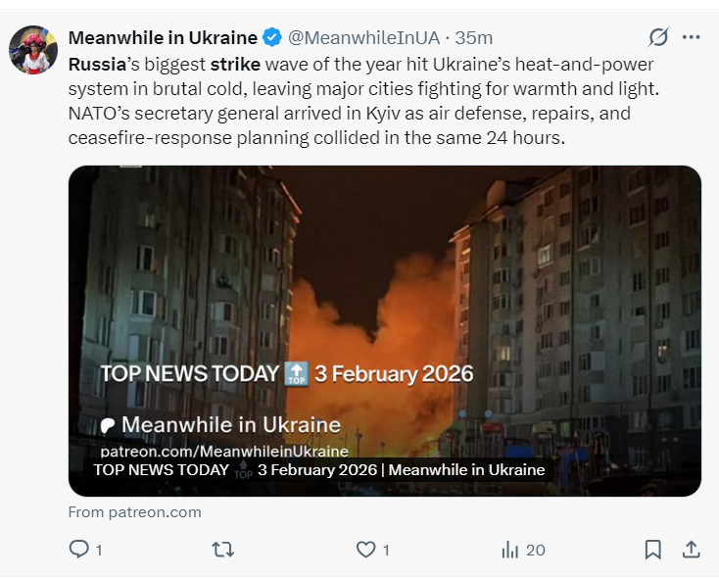Click the reply speech bubble icon
This screenshot has width=719, height=578.
click(79, 549)
